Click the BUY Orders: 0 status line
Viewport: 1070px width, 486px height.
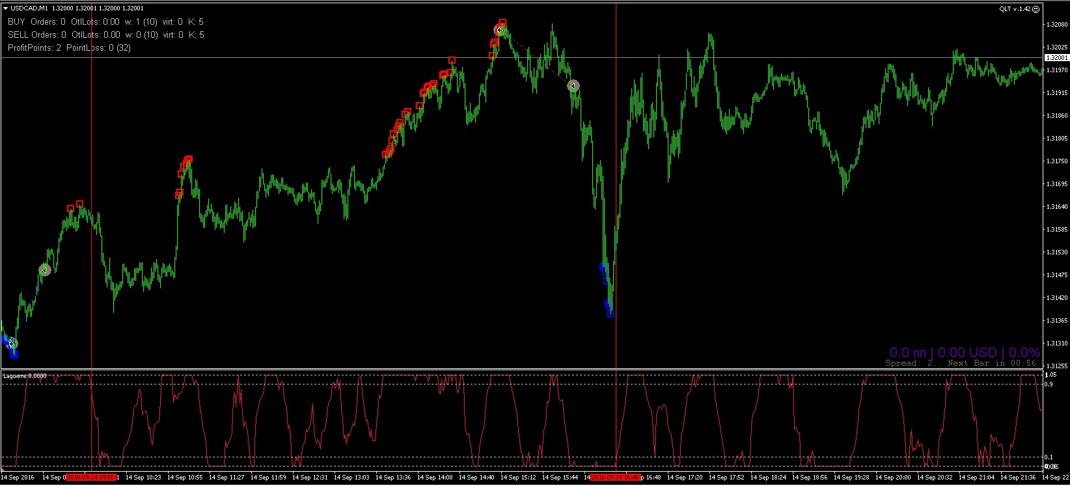(105, 21)
